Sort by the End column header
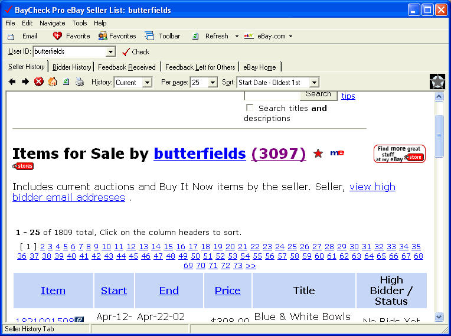 [169, 291]
